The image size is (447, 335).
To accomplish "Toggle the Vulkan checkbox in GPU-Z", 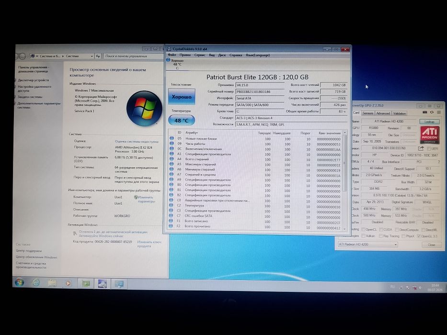I will pyautogui.click(x=364, y=236).
